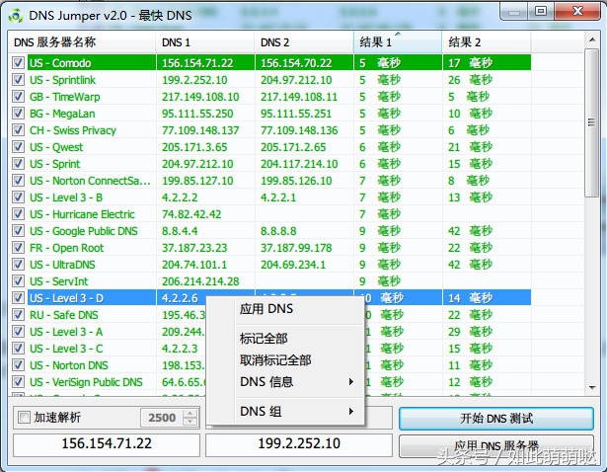This screenshot has height=472, width=607.
Task: Select the RU - Safe DNS entry
Action: tap(64, 315)
